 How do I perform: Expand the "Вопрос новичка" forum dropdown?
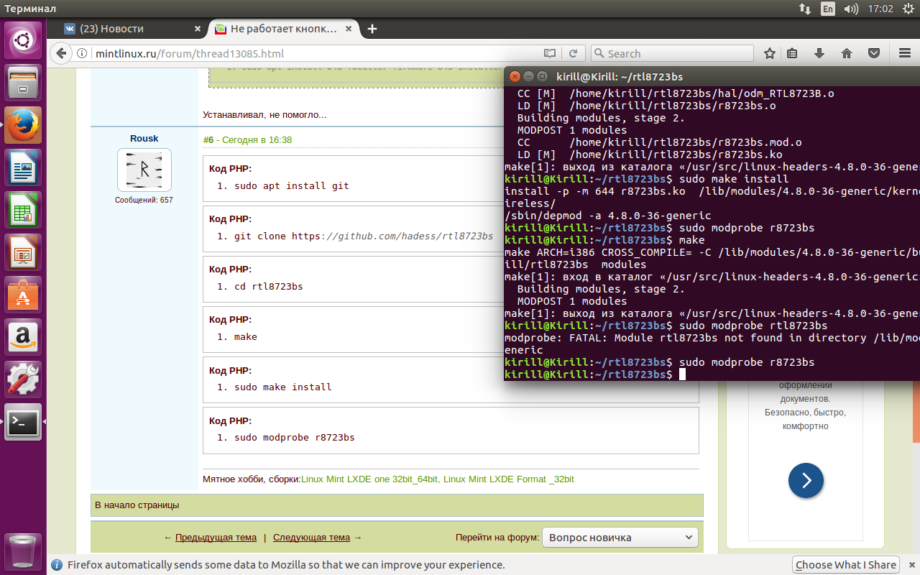coord(620,537)
